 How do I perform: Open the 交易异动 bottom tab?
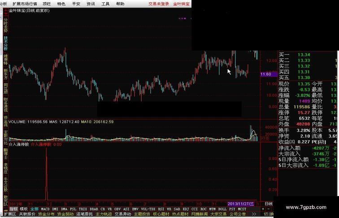point(123,214)
